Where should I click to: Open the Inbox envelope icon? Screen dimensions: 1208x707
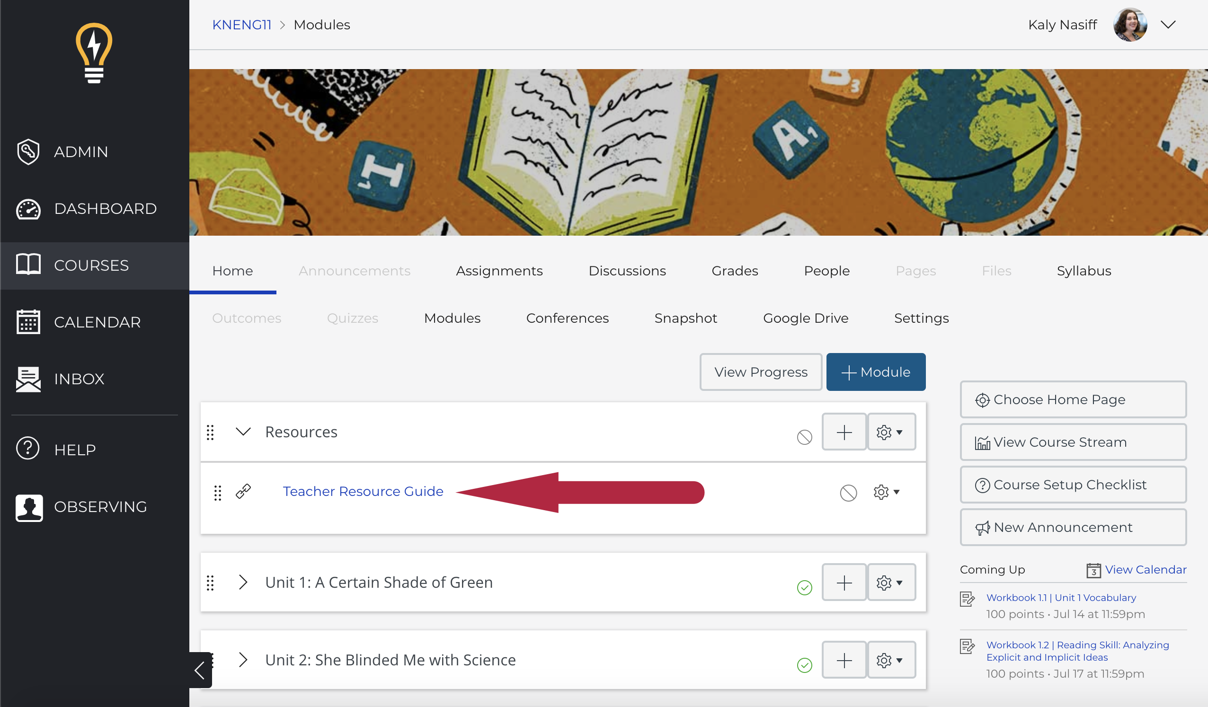28,379
